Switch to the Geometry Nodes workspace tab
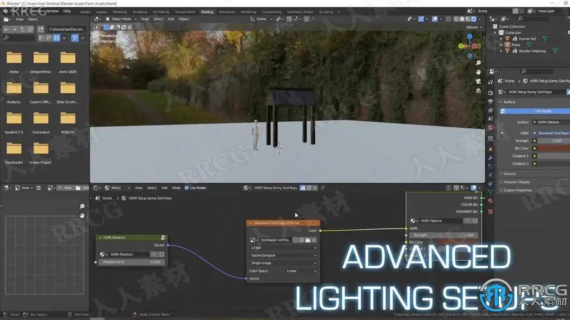The width and height of the screenshot is (570, 320). point(300,12)
